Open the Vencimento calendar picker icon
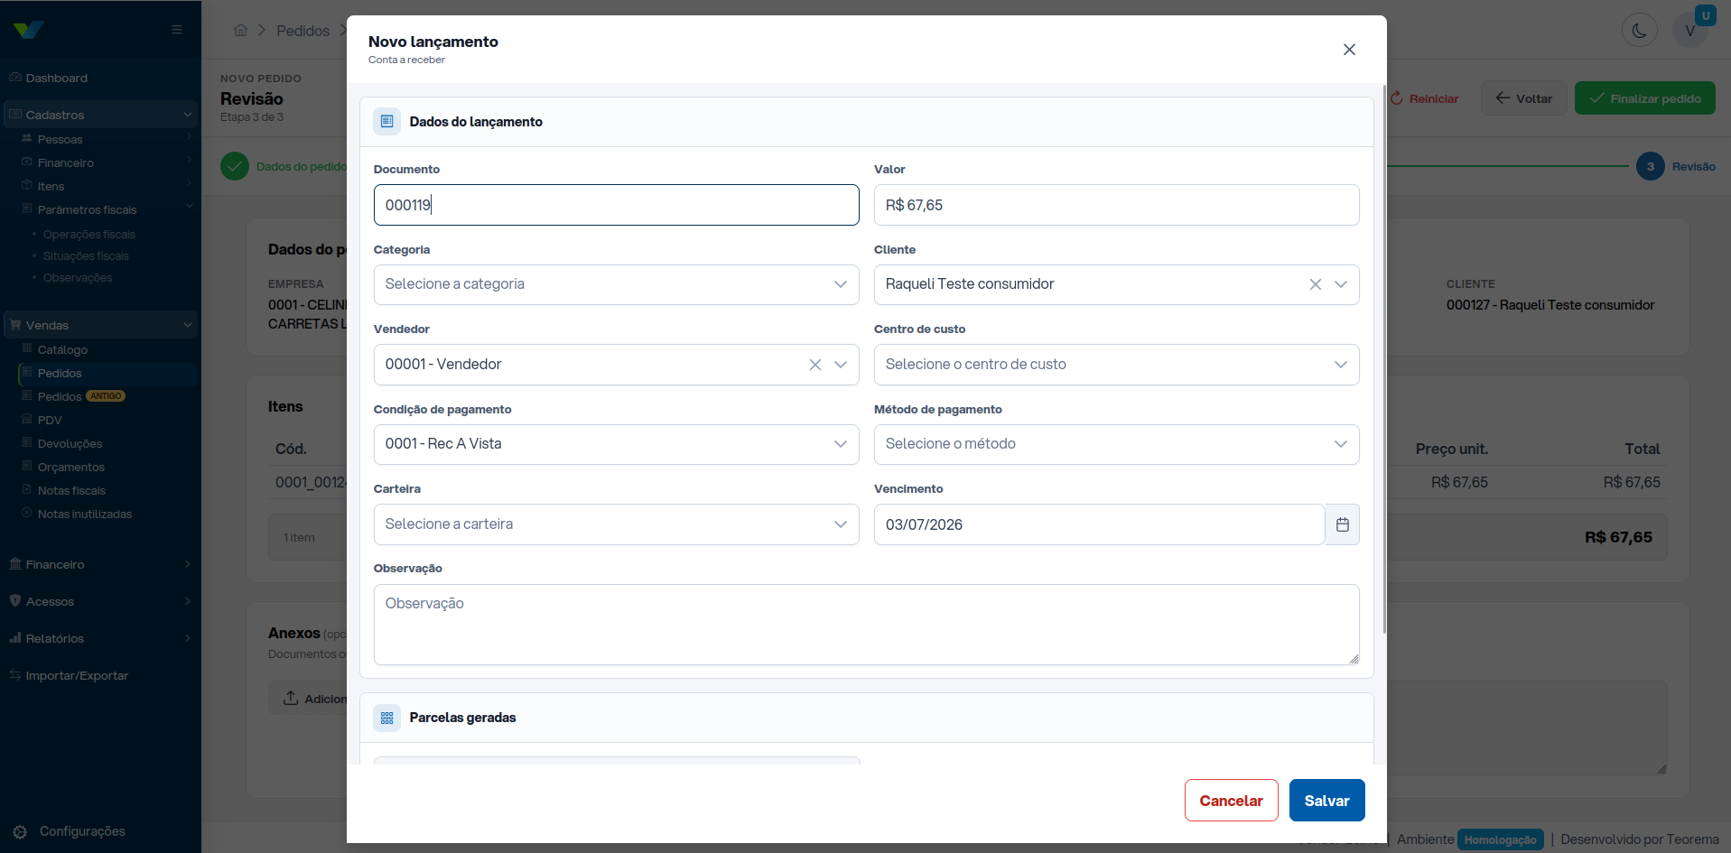This screenshot has width=1731, height=853. pyautogui.click(x=1342, y=524)
